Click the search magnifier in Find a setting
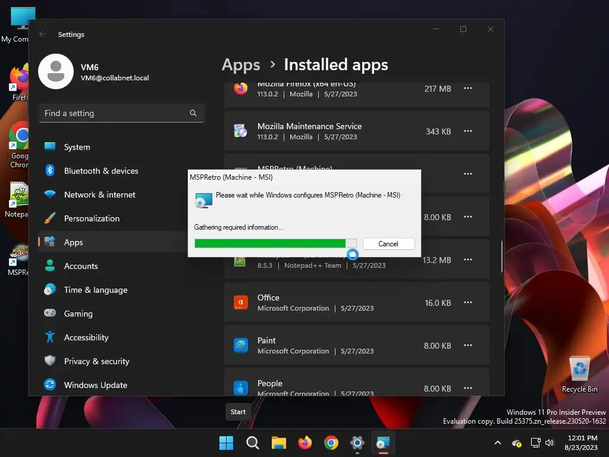Viewport: 609px width, 457px height. (193, 113)
